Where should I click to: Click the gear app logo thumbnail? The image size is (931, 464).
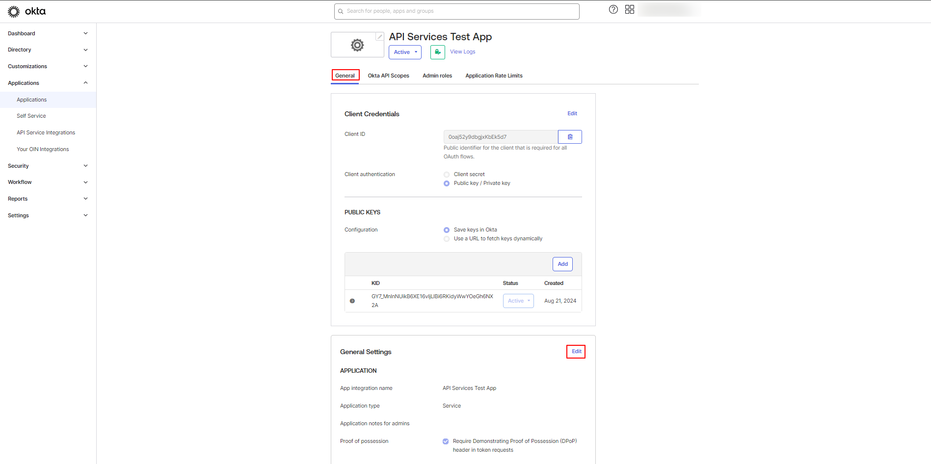click(357, 45)
